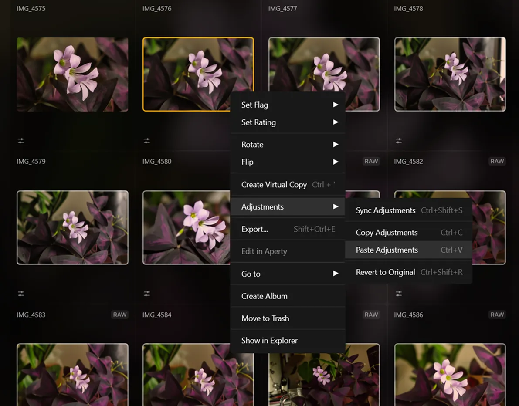This screenshot has width=519, height=406.
Task: Click adjustments icon under IMG_4578 thumbnail
Action: 399,141
